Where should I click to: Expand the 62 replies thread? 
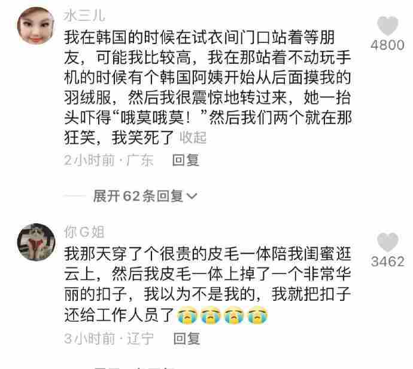pos(145,196)
